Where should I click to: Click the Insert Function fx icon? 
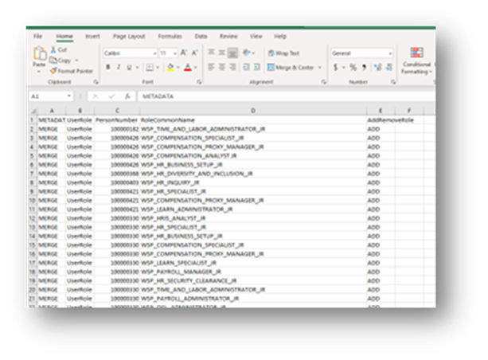[x=127, y=96]
